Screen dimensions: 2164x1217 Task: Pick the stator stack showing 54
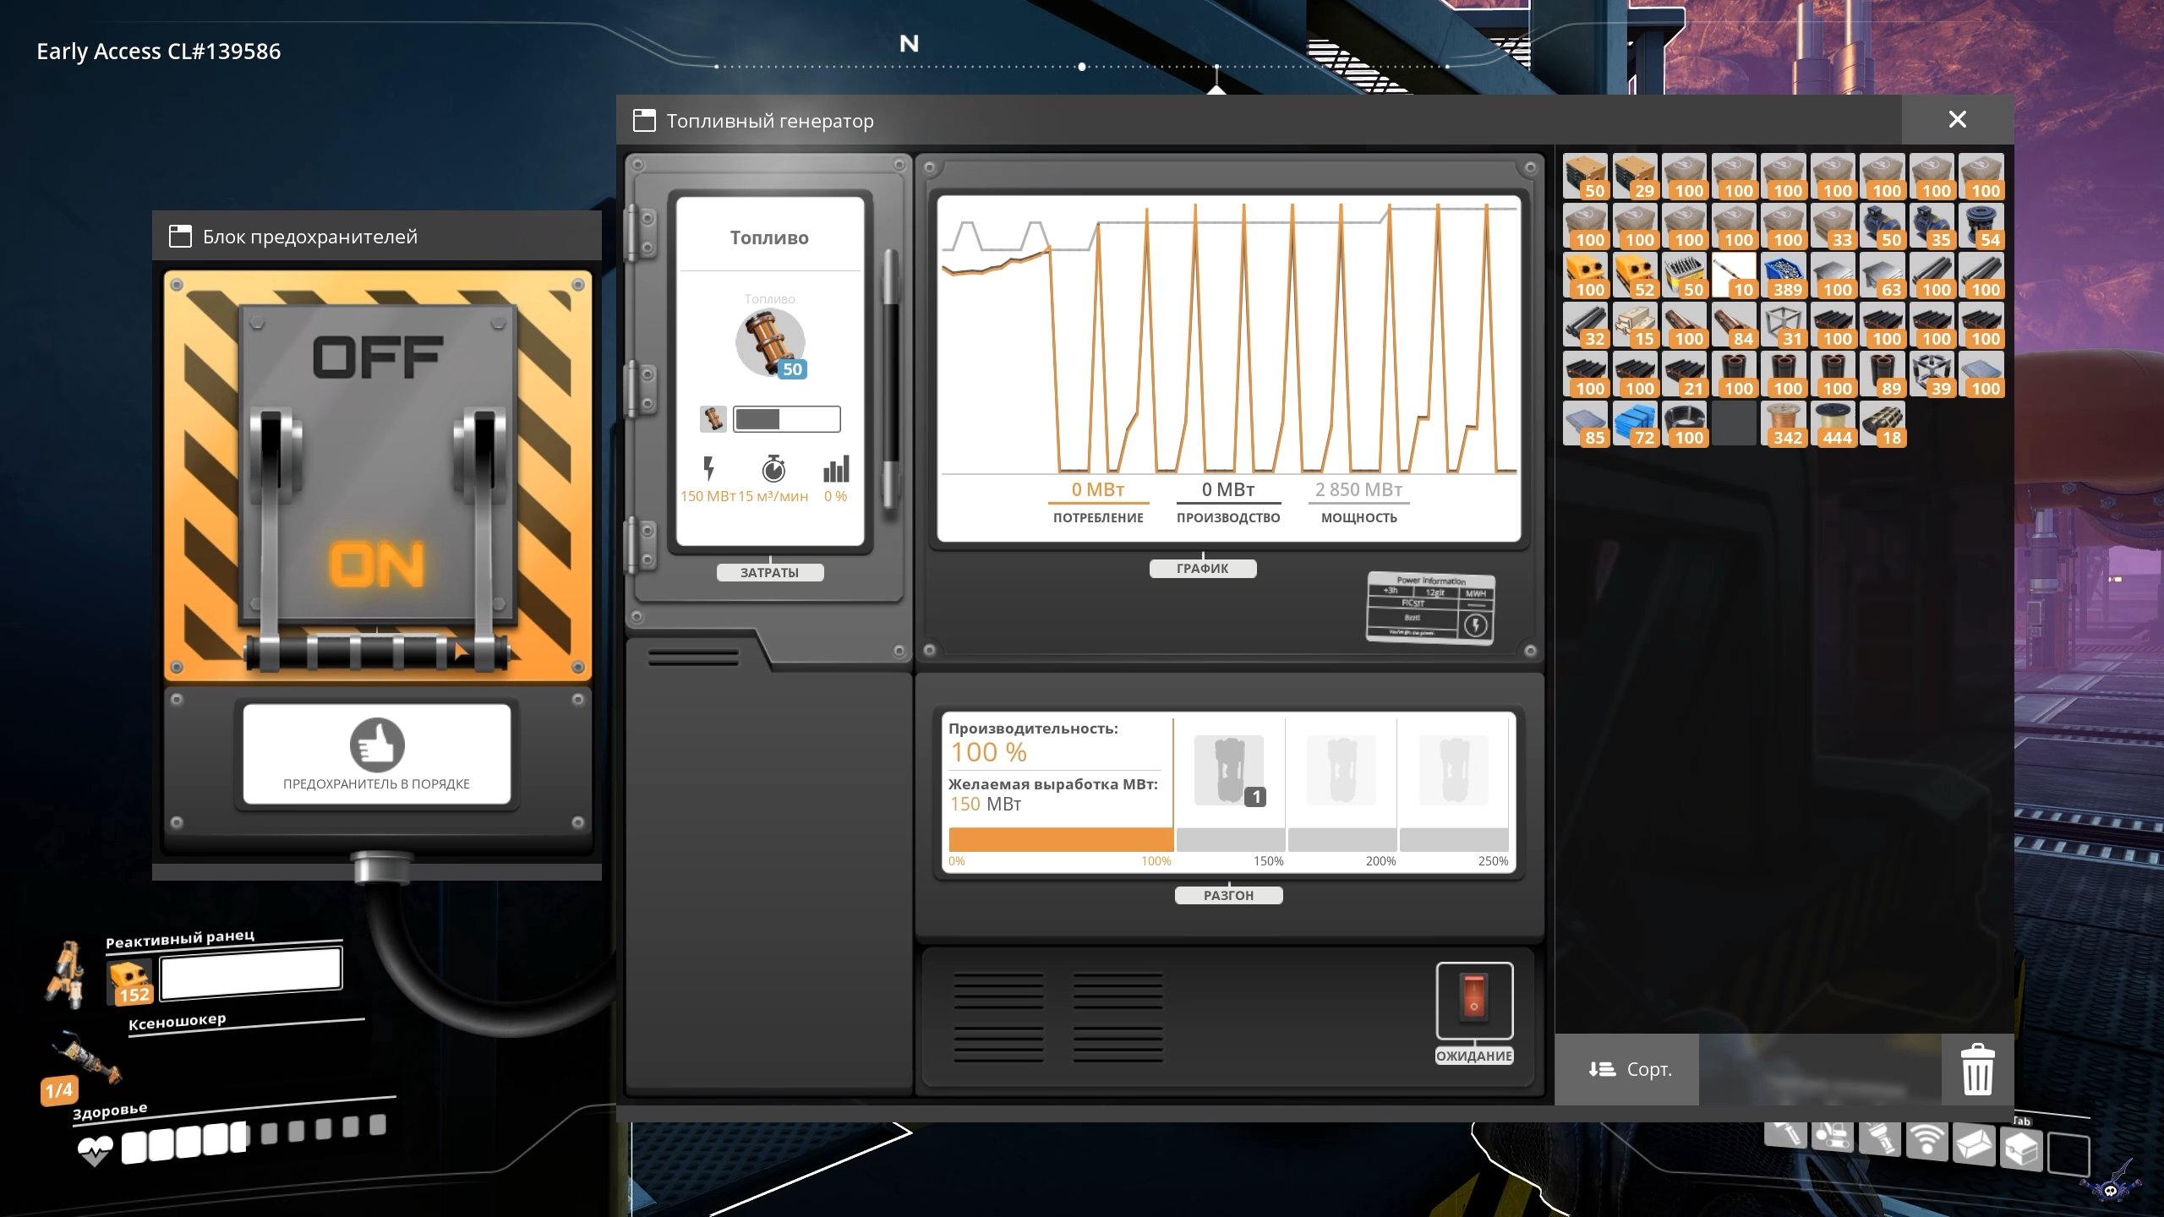coord(1981,226)
